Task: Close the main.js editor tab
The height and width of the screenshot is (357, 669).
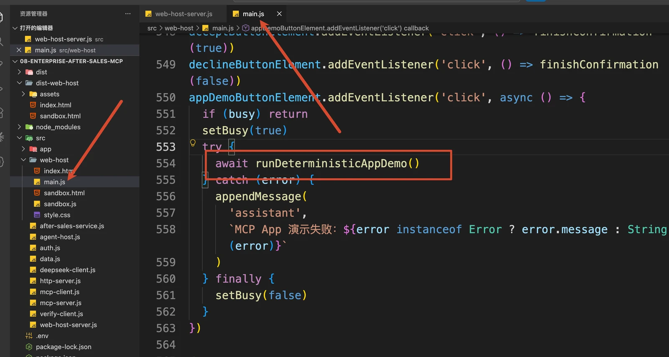Action: (279, 14)
